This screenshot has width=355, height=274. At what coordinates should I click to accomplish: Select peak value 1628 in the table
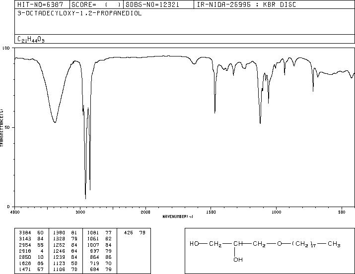[25, 264]
